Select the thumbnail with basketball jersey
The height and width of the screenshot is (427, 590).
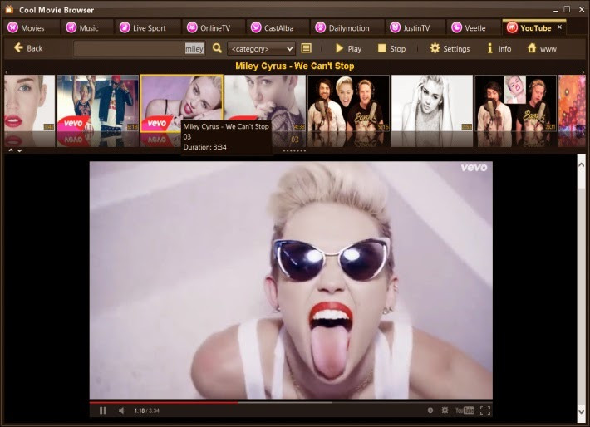click(x=98, y=103)
